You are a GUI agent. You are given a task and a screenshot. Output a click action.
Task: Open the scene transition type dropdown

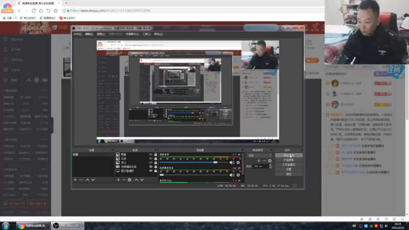(x=260, y=155)
